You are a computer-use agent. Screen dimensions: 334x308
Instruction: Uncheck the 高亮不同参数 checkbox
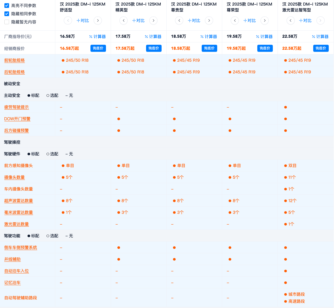click(x=7, y=6)
